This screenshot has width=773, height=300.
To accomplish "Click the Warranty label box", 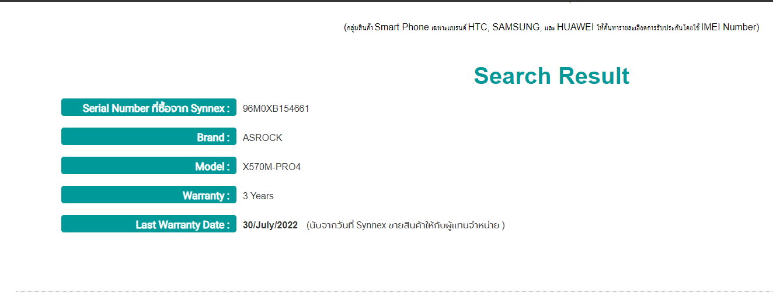I will tap(149, 195).
